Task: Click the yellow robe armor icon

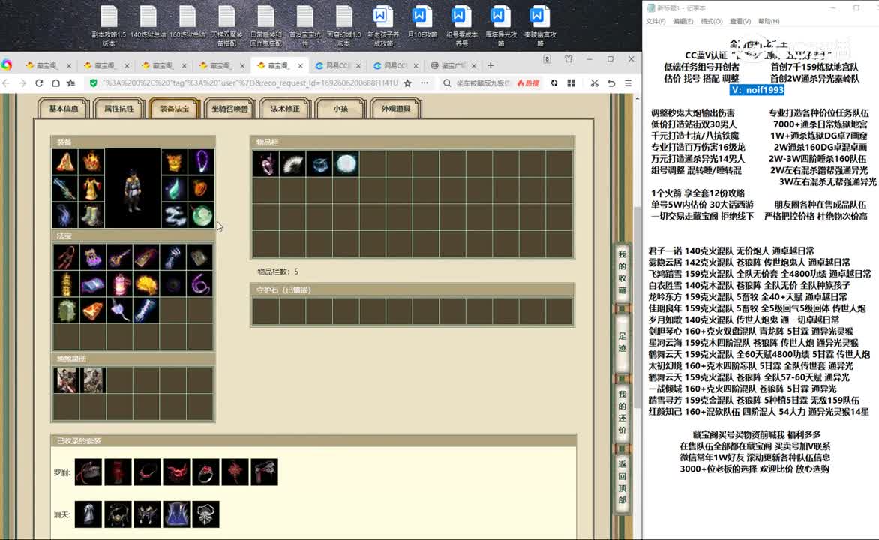Action: coord(91,189)
